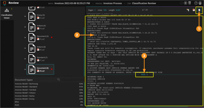
Task: Click Document (5) document thumbnail icon
Action: [32, 37]
